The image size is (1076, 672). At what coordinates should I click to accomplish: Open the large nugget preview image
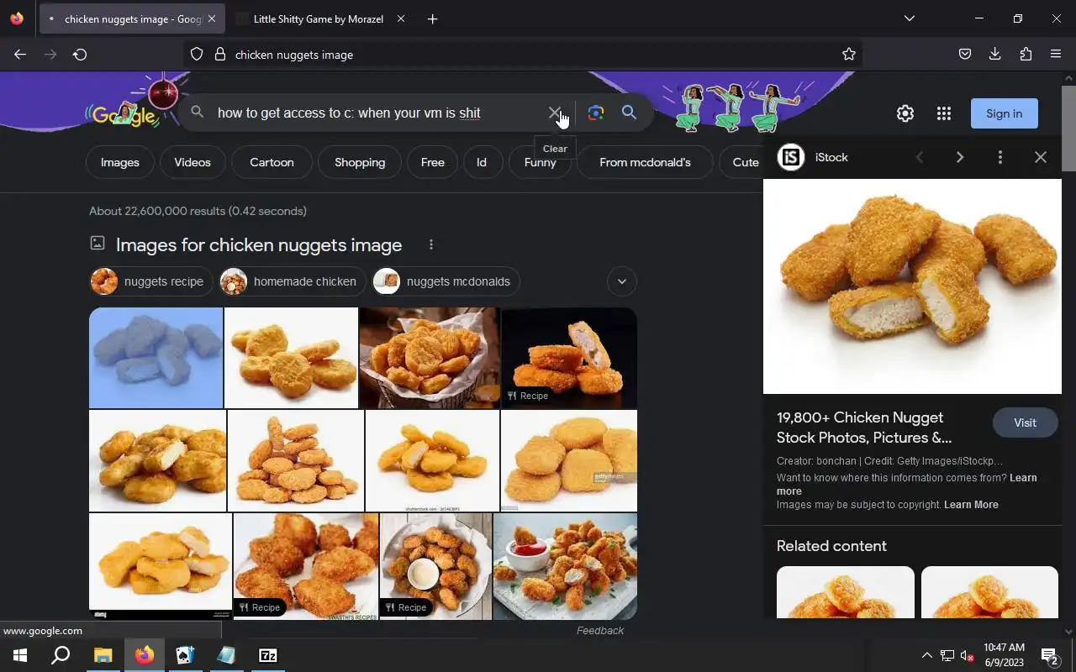click(x=912, y=286)
